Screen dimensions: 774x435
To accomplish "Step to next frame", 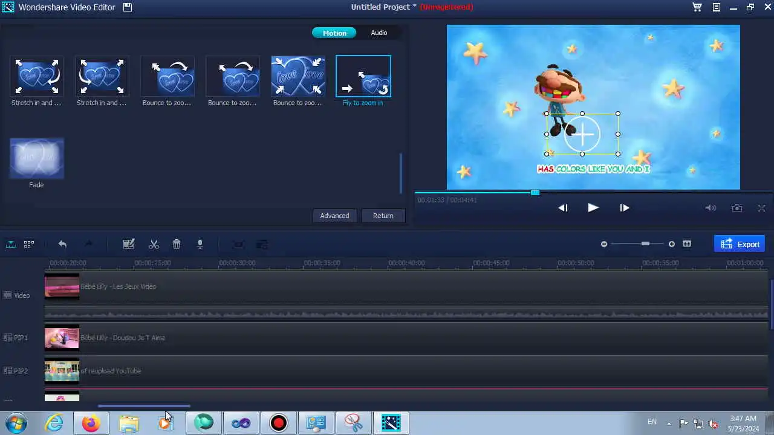I will [625, 208].
